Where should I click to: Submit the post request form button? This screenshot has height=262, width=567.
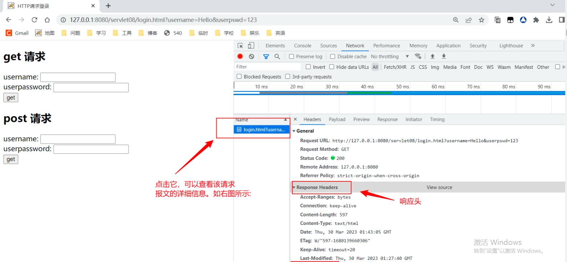(11, 159)
